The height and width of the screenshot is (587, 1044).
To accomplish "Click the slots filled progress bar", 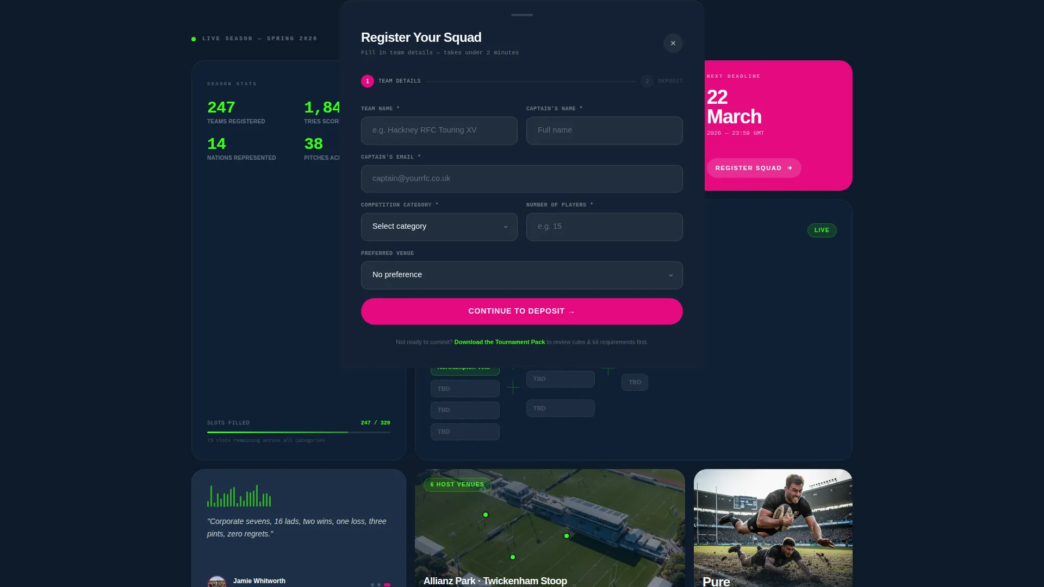I will [299, 432].
